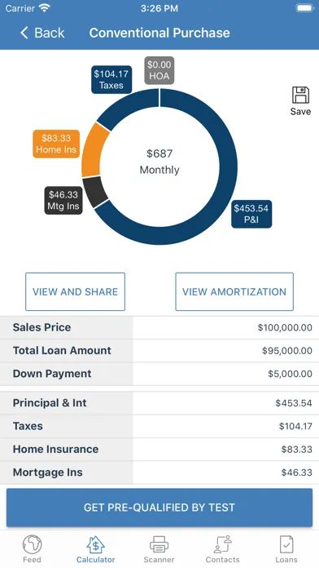Tap GET PRE-QUALIFIED BY TEST button
The image size is (319, 568).
tap(159, 508)
